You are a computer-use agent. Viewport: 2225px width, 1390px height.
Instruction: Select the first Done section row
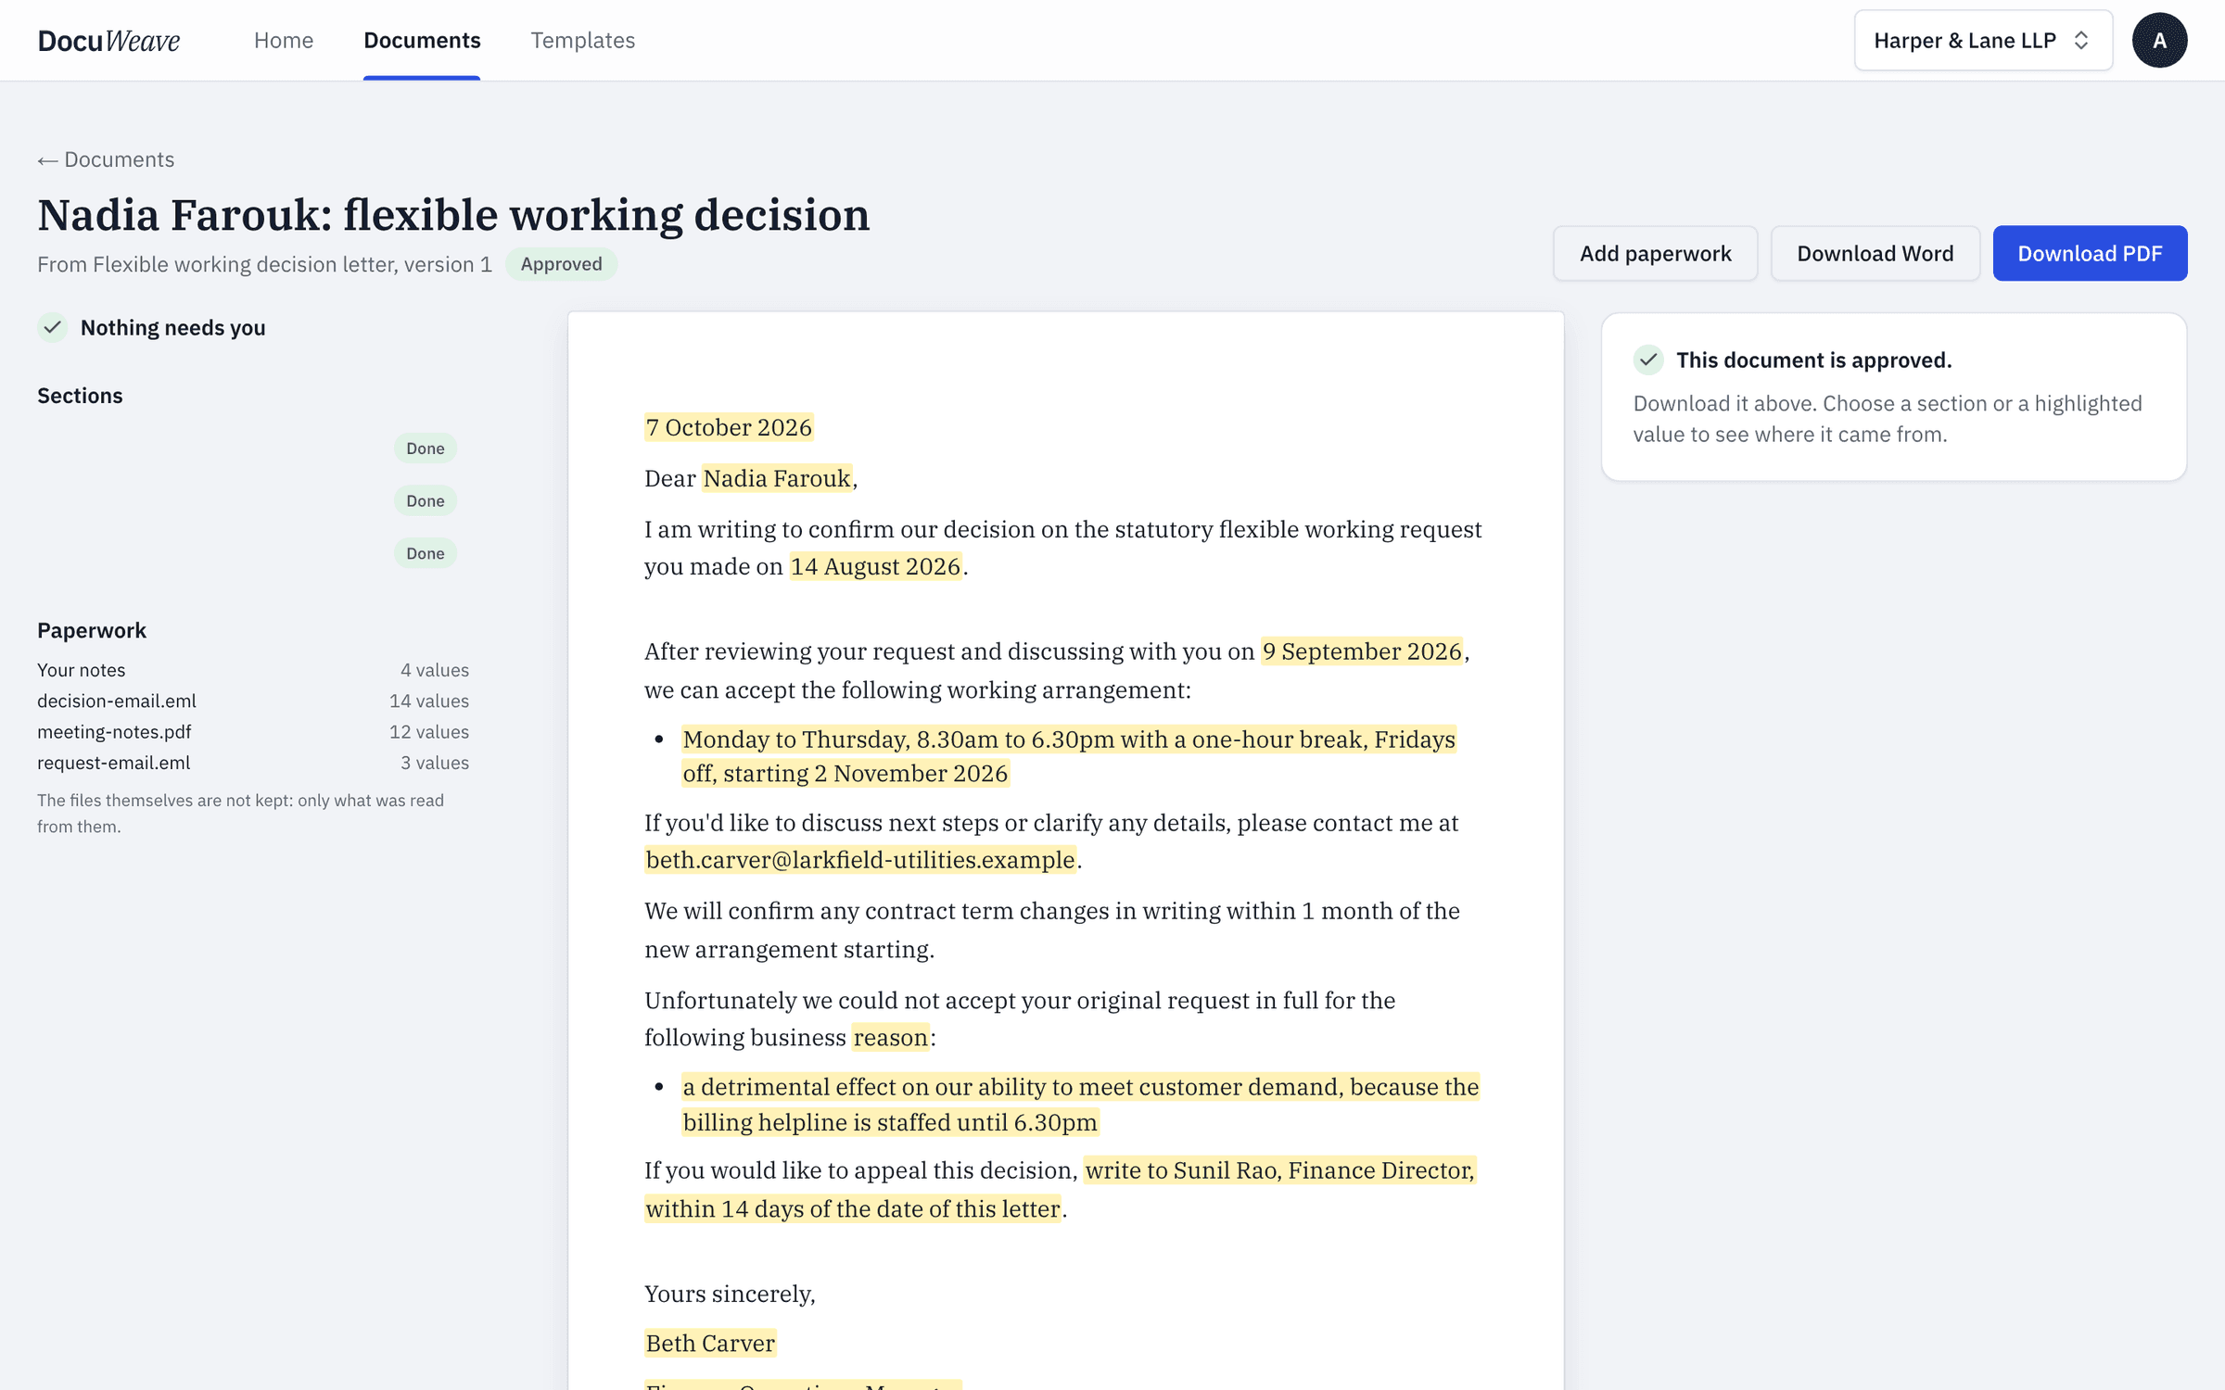[x=253, y=449]
